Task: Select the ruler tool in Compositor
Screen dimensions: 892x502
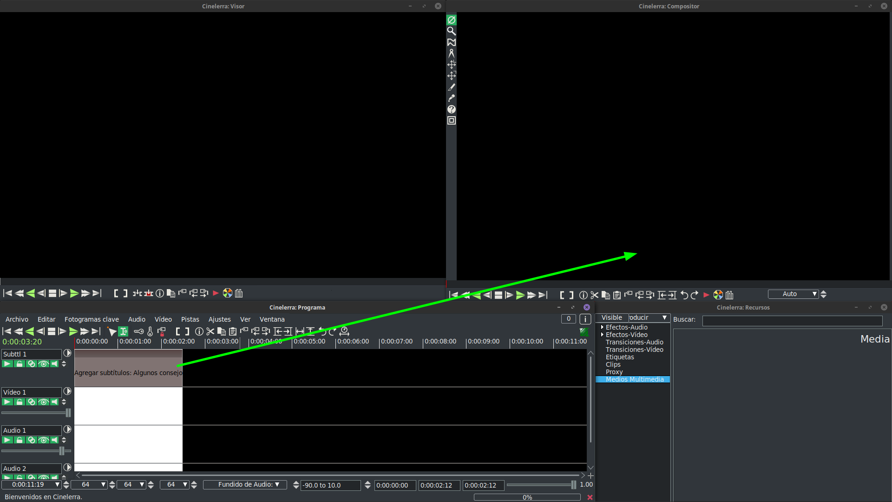Action: (x=451, y=53)
